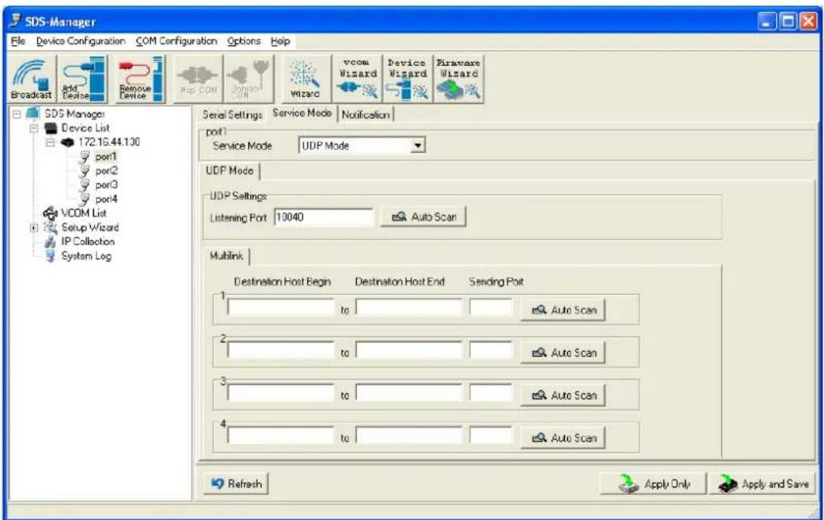The width and height of the screenshot is (824, 520).
Task: Click Destination Host End field row 1
Action: (x=409, y=307)
